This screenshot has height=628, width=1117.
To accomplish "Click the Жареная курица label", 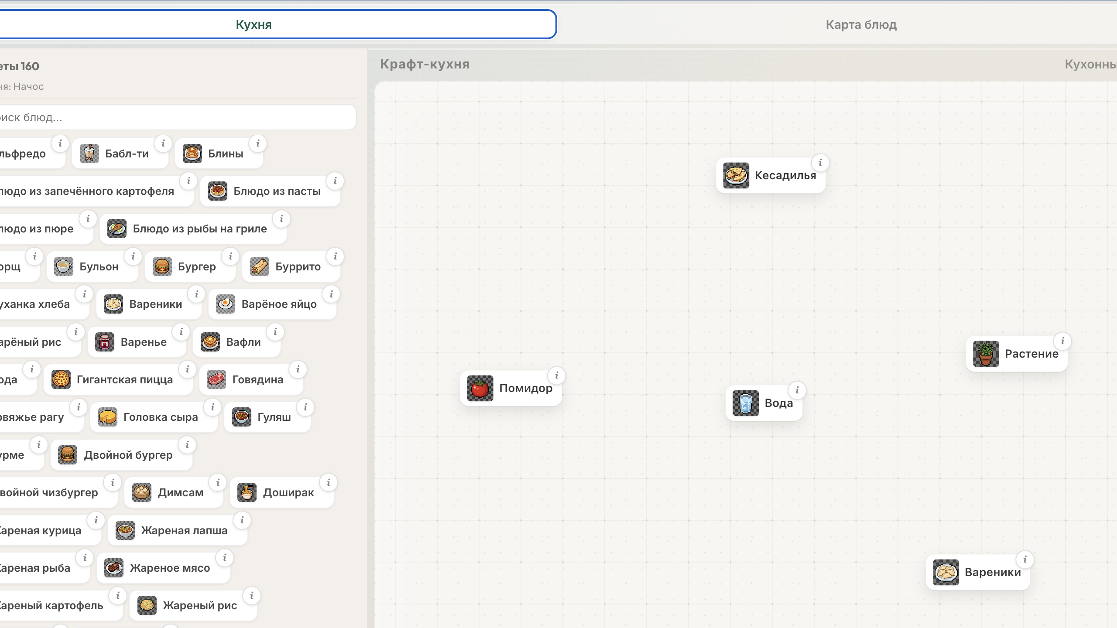I will [41, 530].
